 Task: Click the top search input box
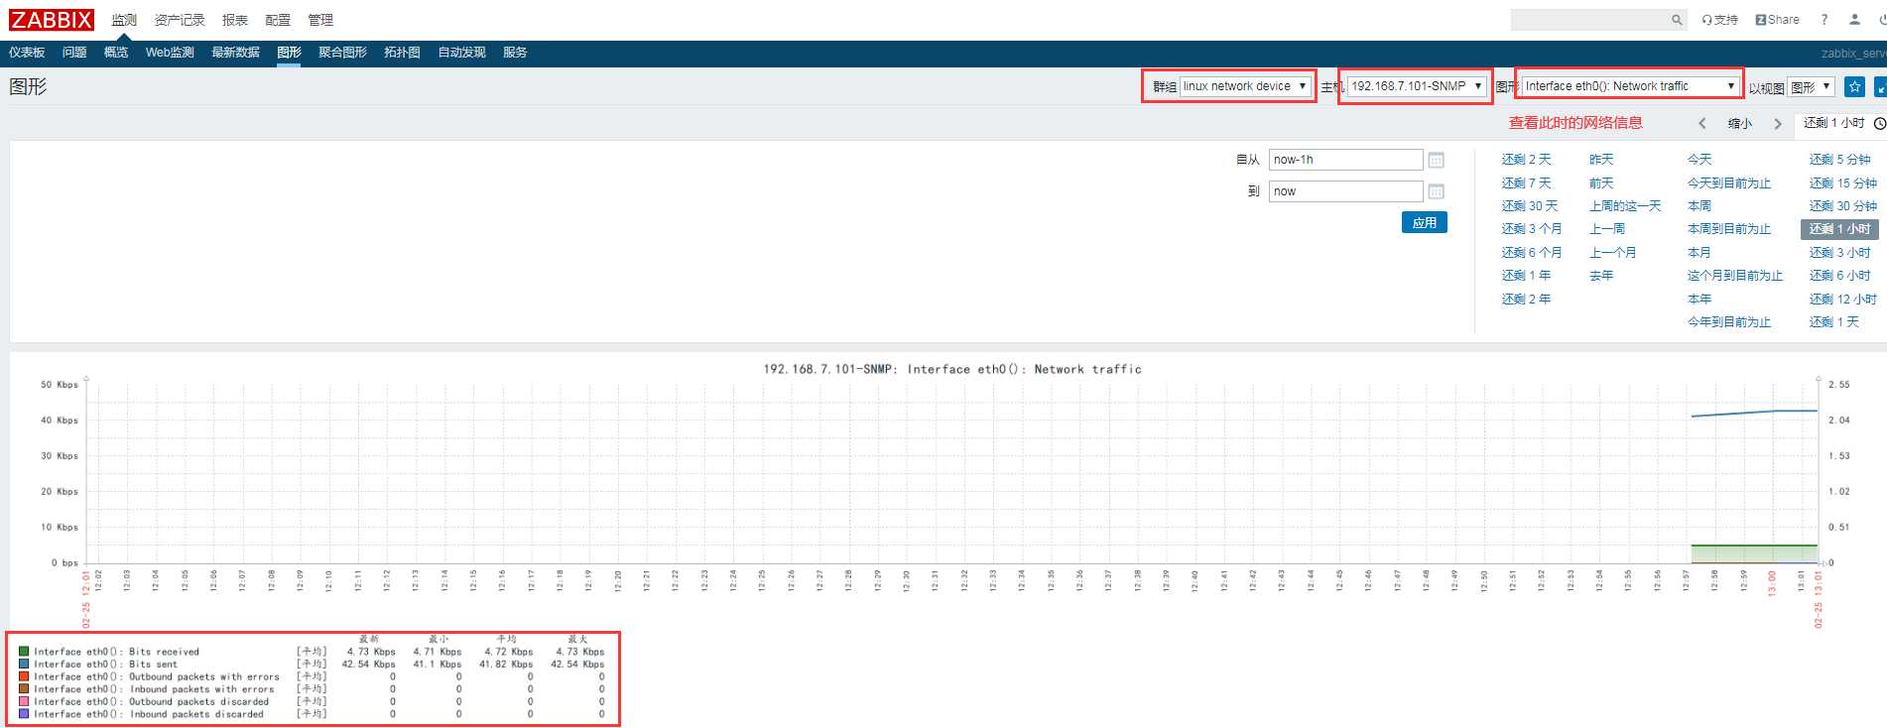coord(1590,20)
